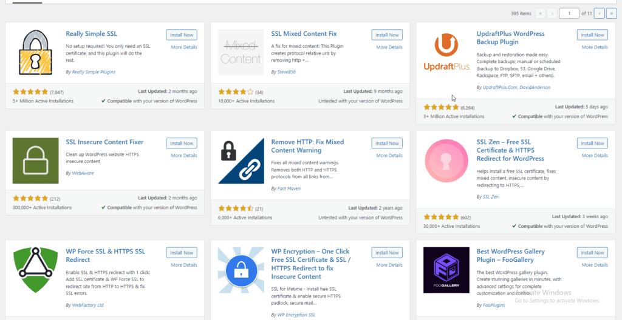Visit author Really Simple Plugins

pyautogui.click(x=94, y=72)
